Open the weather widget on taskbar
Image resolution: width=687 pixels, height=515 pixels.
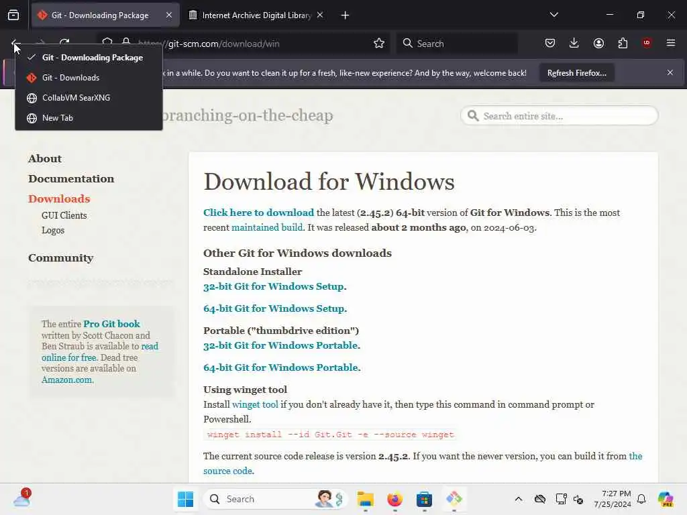pos(22,498)
